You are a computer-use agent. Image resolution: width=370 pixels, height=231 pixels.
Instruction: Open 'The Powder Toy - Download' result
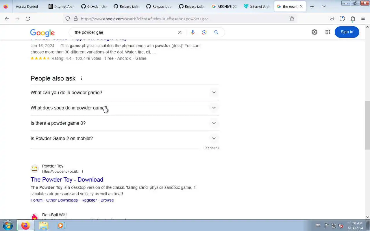point(67,180)
